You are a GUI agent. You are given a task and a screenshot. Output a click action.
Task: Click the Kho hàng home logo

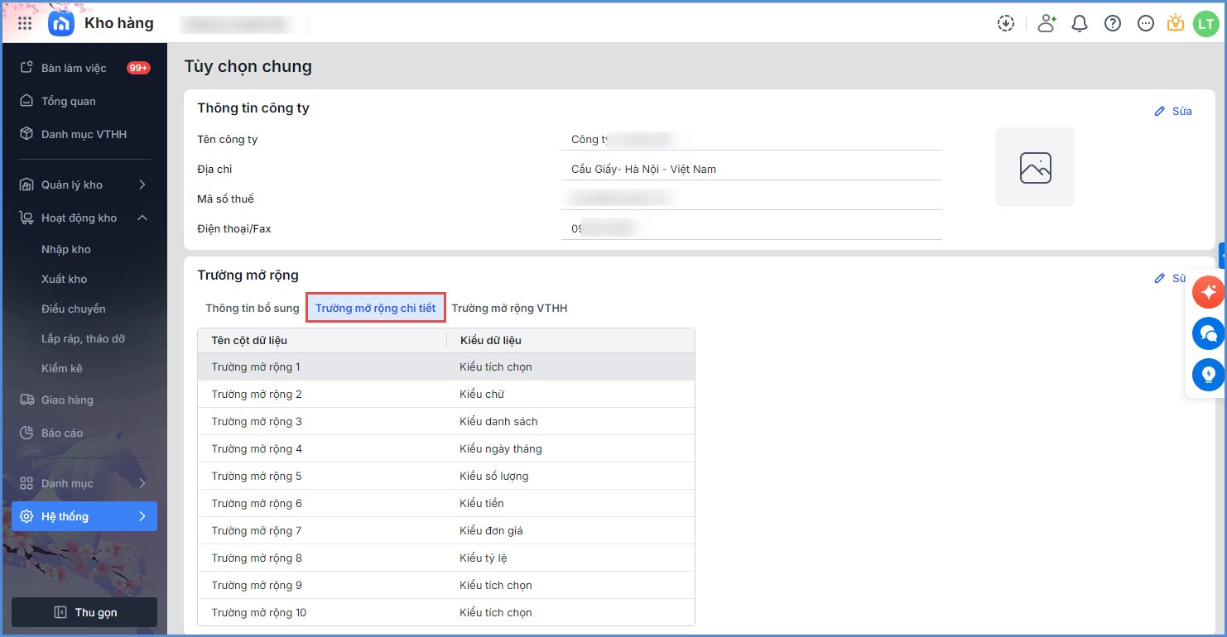pyautogui.click(x=61, y=23)
